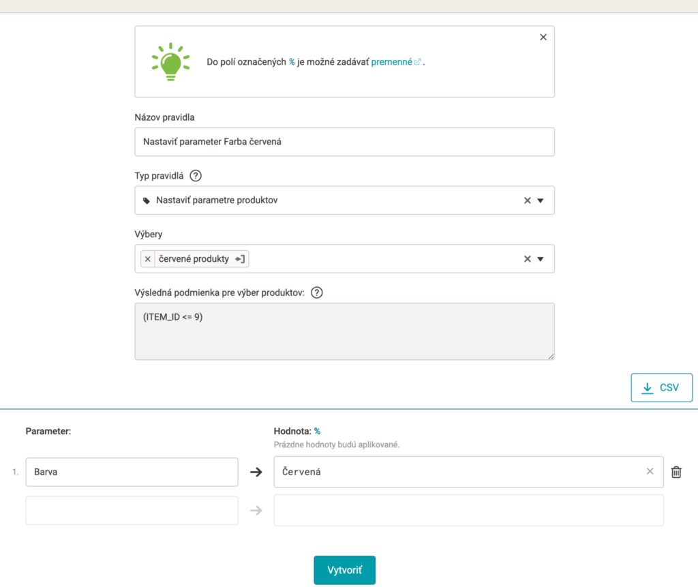Clear the Červená value field

(x=650, y=471)
